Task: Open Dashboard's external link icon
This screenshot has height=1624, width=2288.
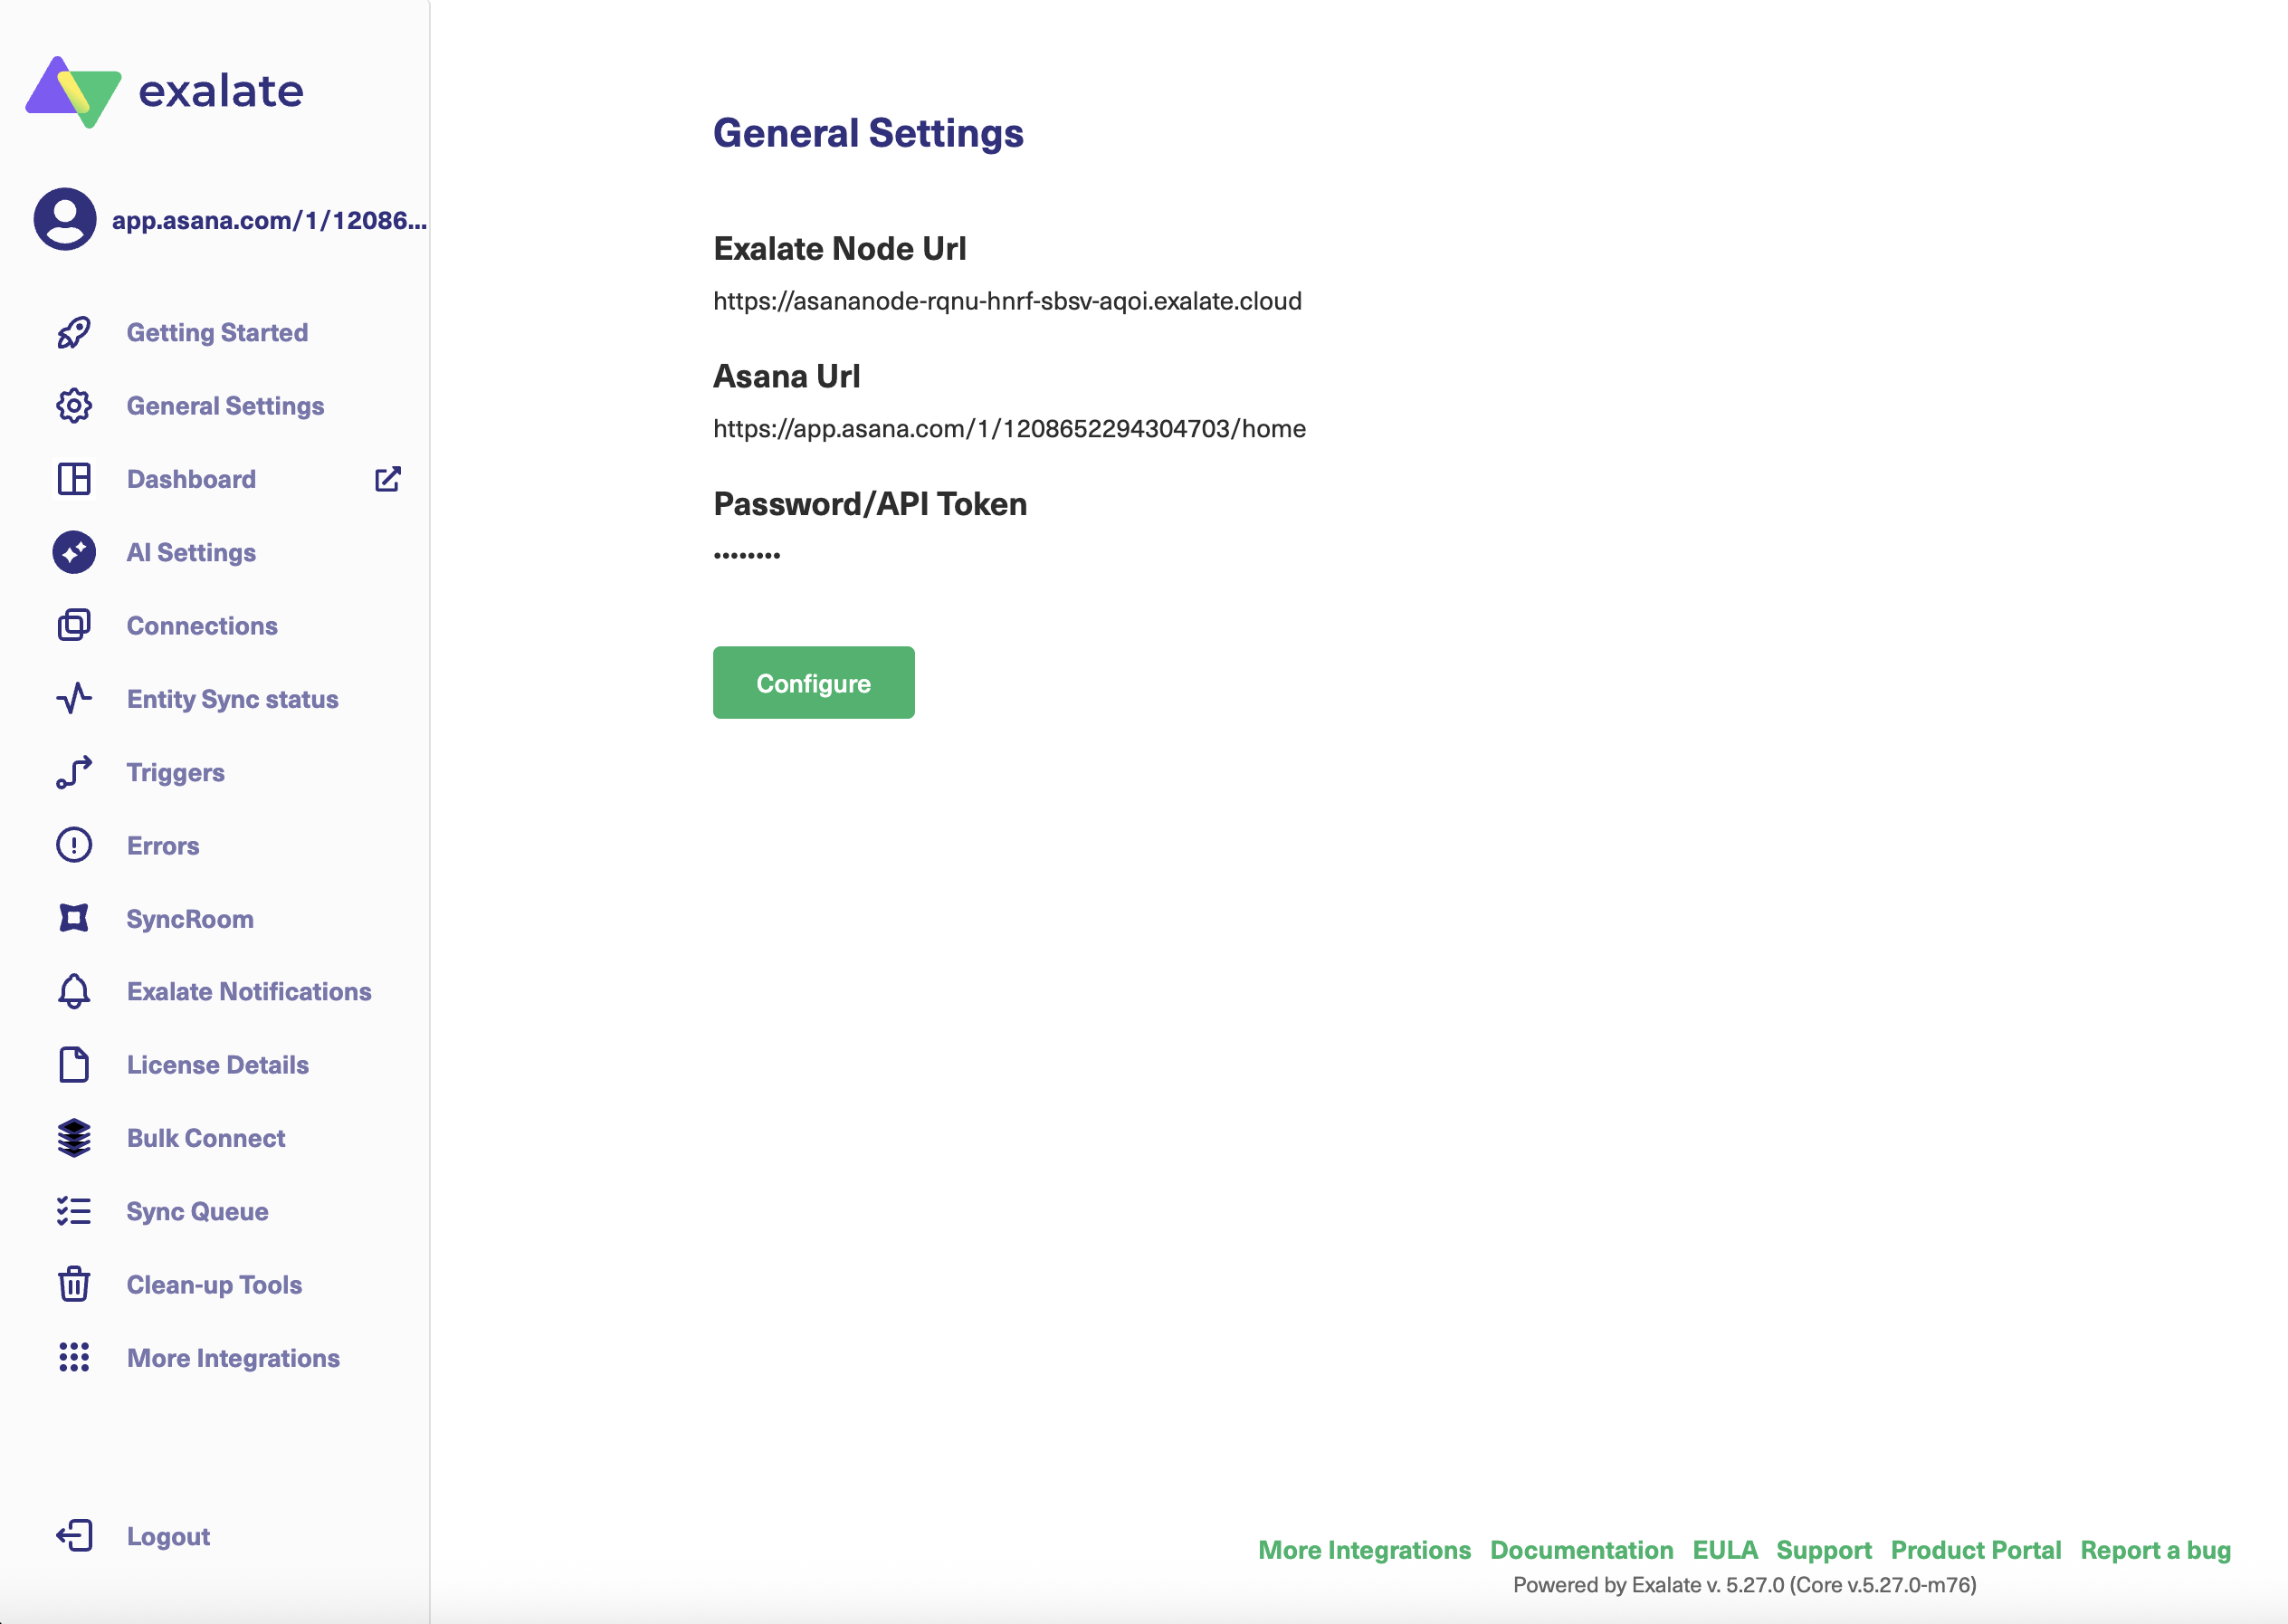Action: point(388,479)
